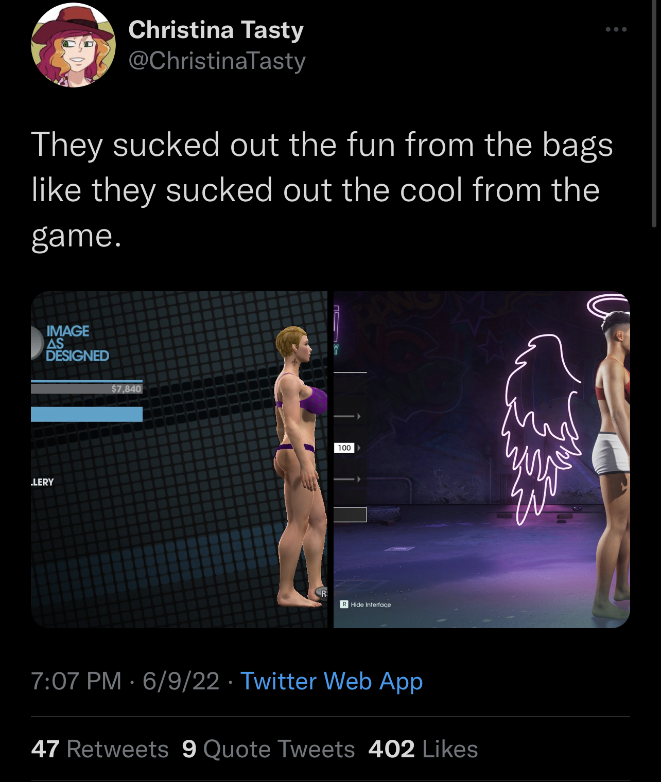View the 9 Quote Tweets list

268,749
